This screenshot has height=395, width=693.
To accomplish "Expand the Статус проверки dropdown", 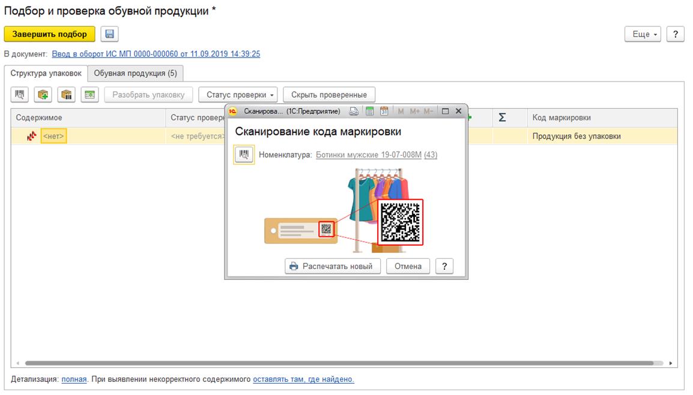I will click(x=238, y=95).
